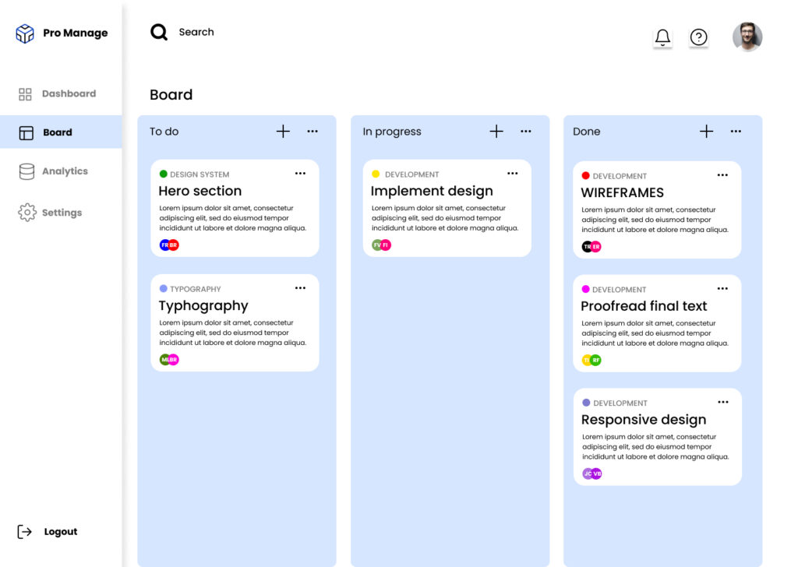This screenshot has width=798, height=567.
Task: Open the Done column three-dot menu
Action: tap(736, 132)
